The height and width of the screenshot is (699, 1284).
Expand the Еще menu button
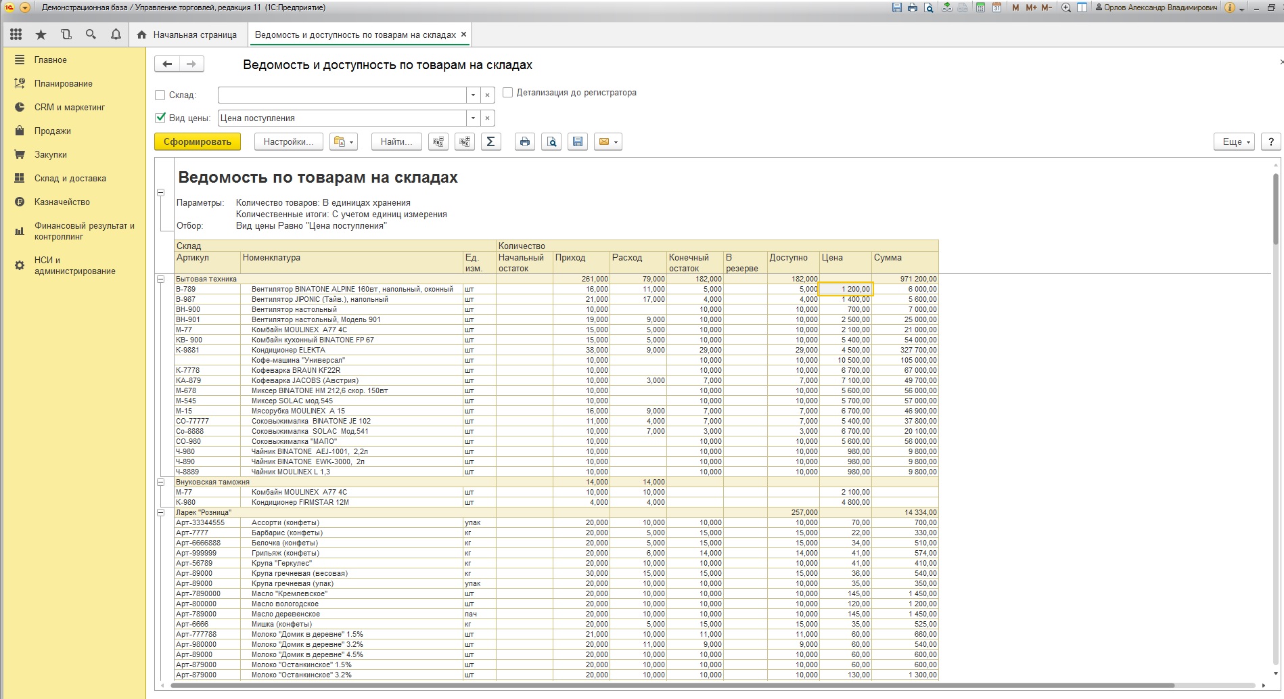tap(1235, 142)
